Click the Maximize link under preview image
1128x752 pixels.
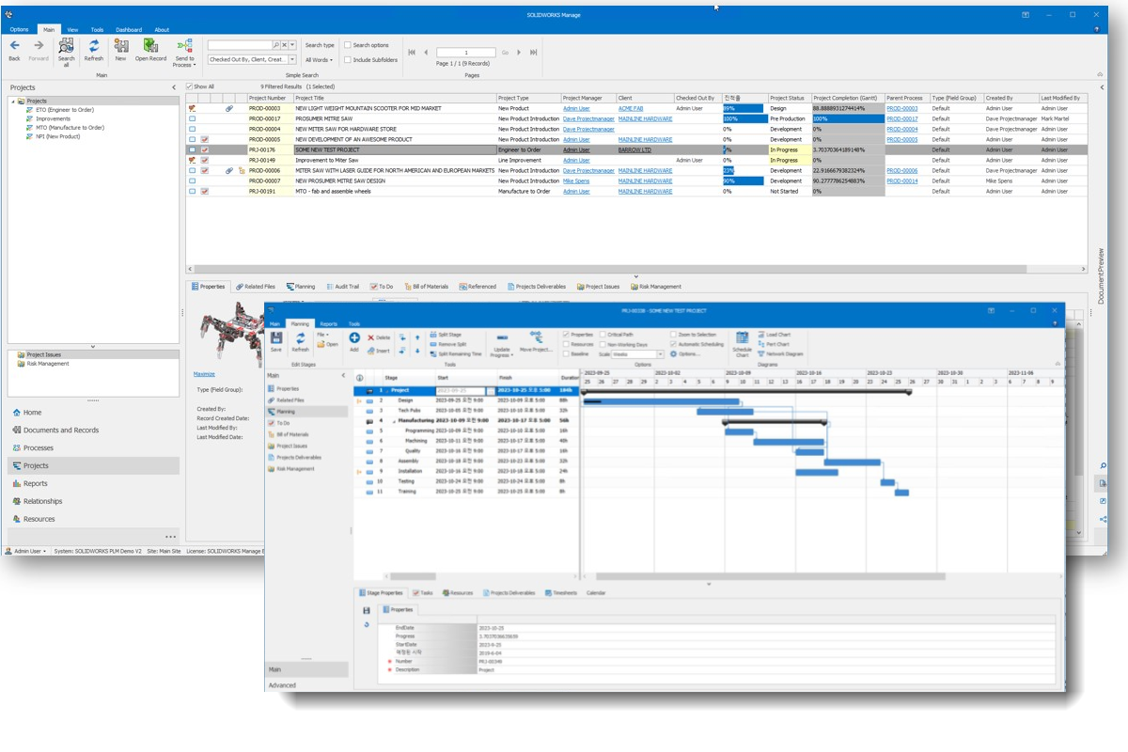(x=204, y=374)
